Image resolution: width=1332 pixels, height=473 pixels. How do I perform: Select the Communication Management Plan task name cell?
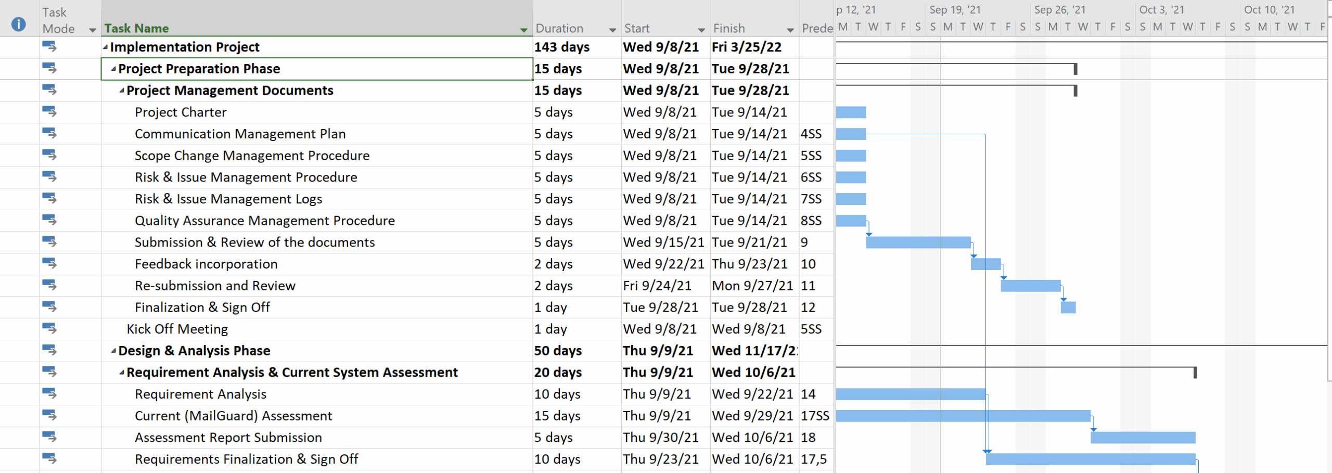click(x=240, y=134)
